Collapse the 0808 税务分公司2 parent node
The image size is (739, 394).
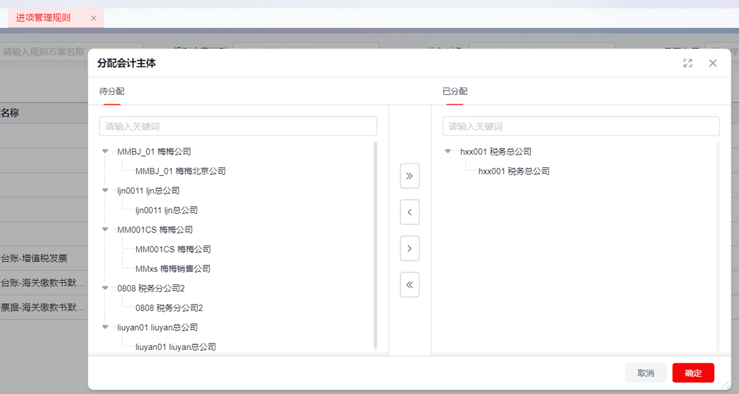pos(105,288)
